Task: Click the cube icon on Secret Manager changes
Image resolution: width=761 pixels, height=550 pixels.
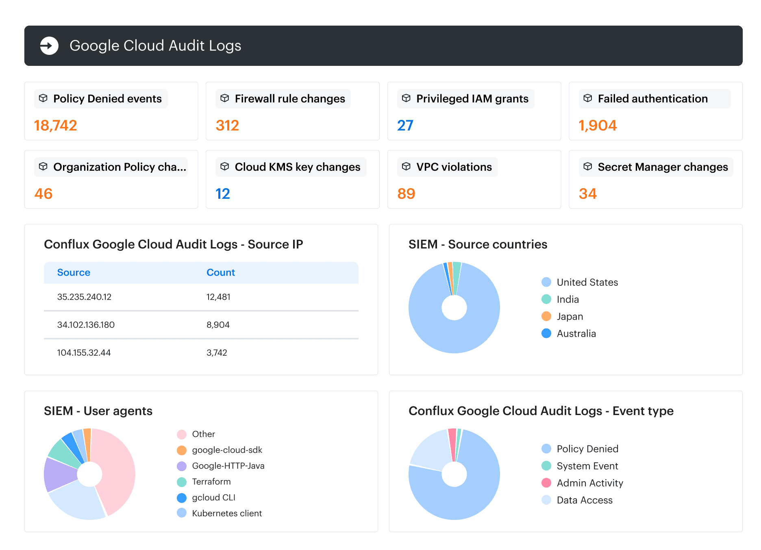Action: tap(588, 167)
